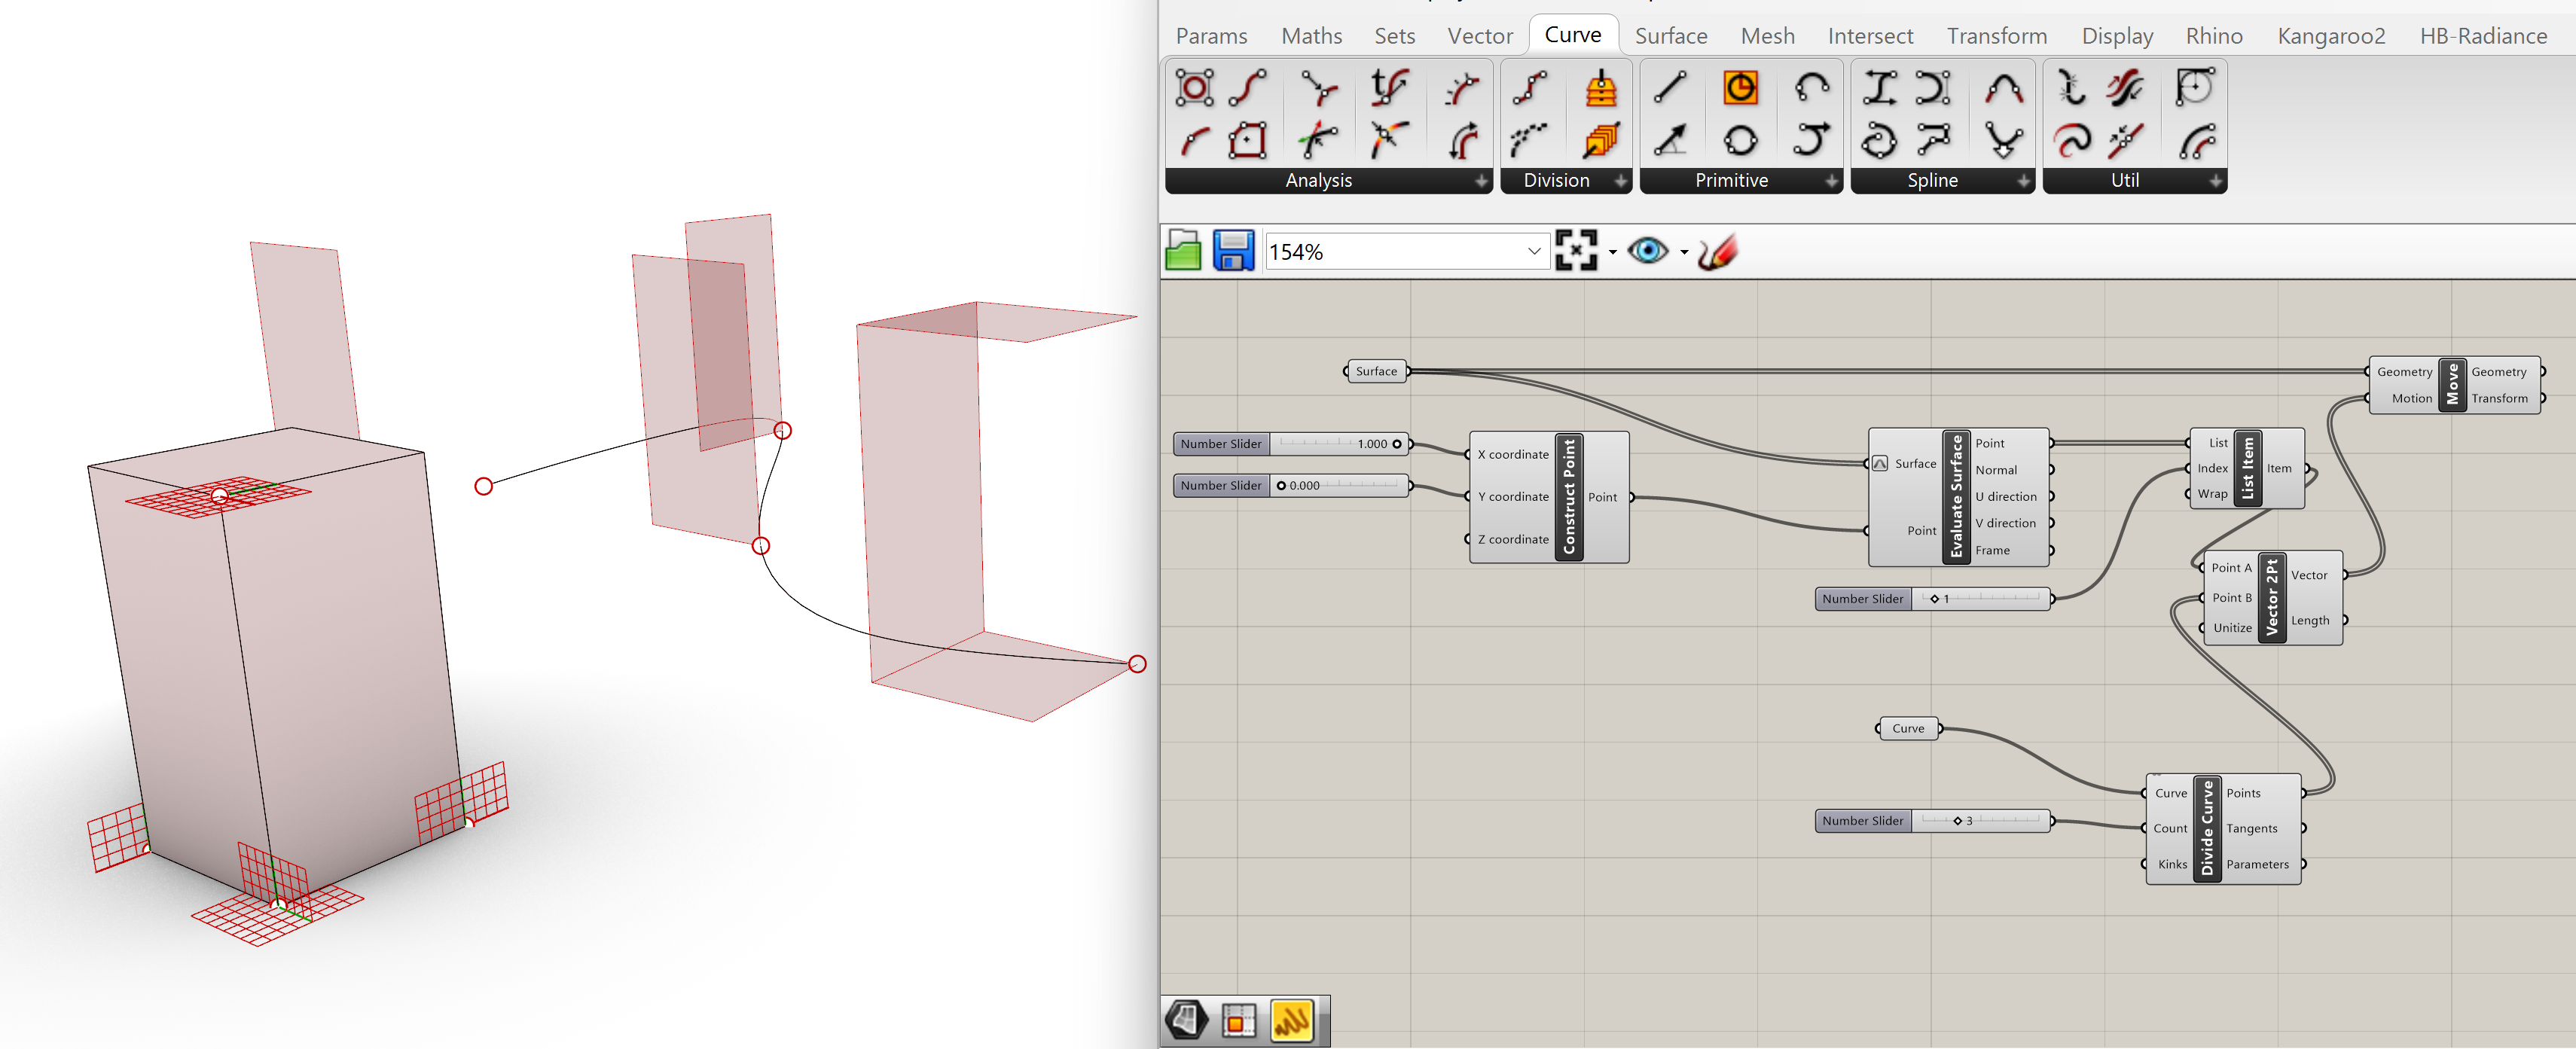Expand the Analysis panel plus arrow
Screen dimensions: 2576x1049
tap(1481, 181)
